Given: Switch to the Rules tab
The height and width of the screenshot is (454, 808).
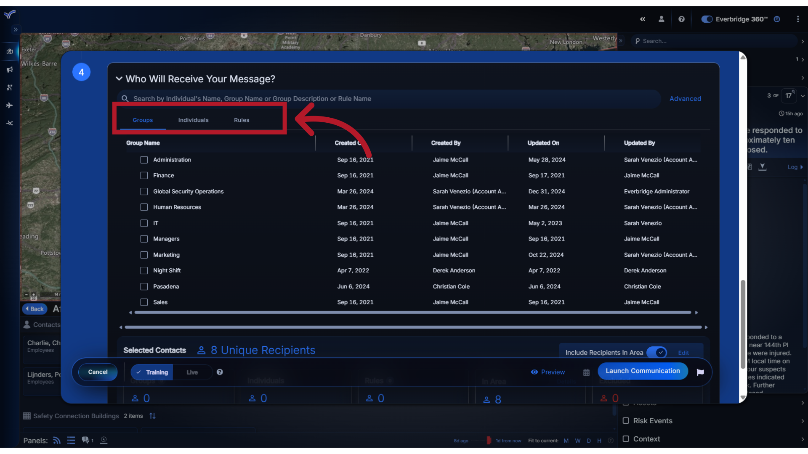Looking at the screenshot, I should pos(241,120).
